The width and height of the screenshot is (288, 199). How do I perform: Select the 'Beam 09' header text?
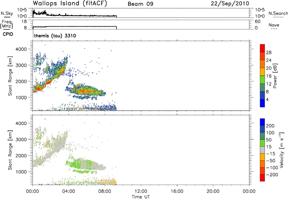point(140,4)
